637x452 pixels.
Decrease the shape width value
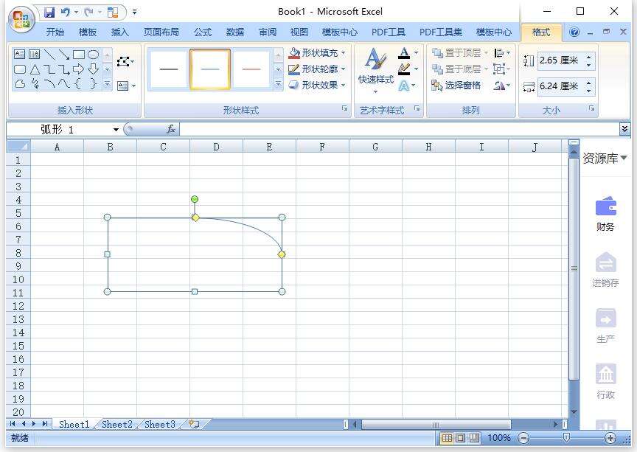588,91
